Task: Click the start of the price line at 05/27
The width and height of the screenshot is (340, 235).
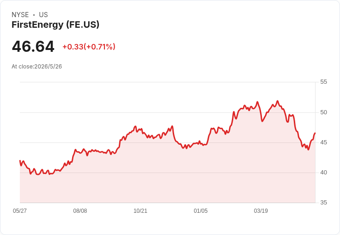Action: (x=20, y=161)
